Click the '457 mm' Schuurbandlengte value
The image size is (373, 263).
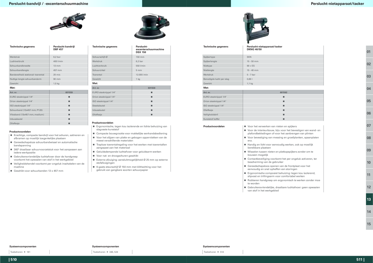tap(57, 70)
